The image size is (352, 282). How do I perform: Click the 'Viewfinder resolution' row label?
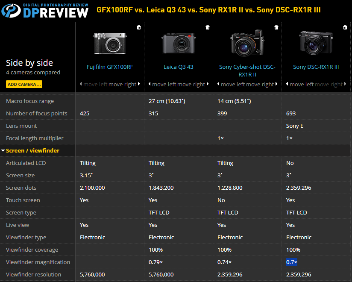point(33,274)
